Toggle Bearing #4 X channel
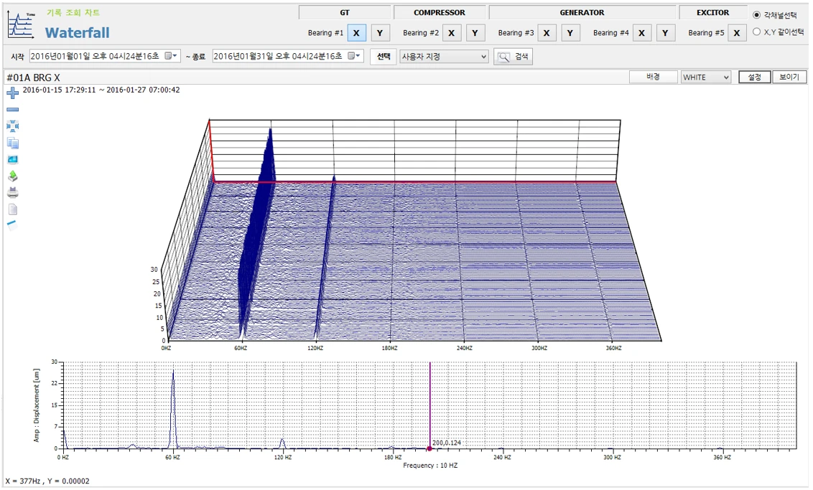 coord(642,33)
